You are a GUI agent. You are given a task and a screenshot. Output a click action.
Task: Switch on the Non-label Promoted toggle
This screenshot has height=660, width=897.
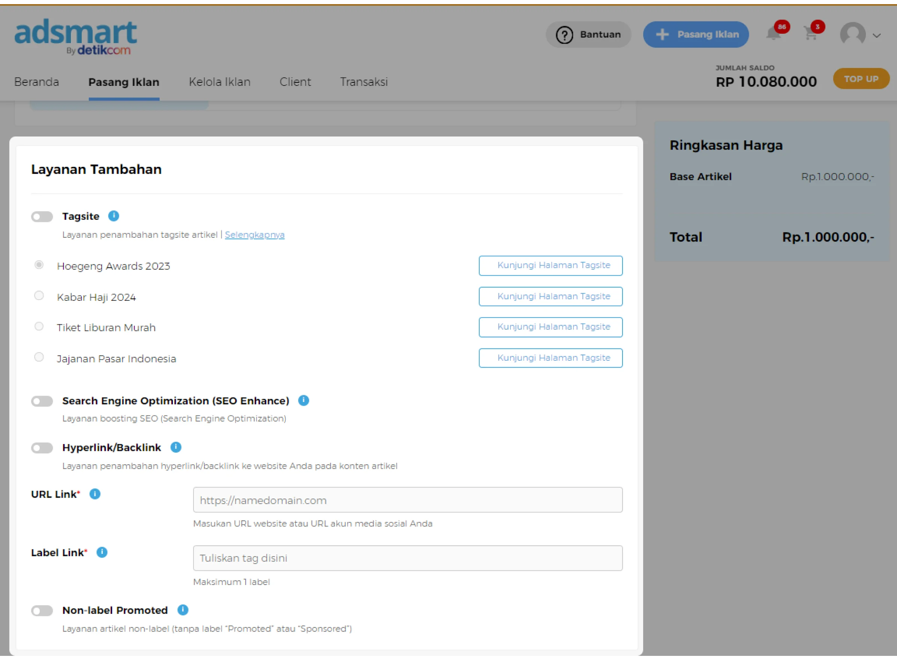pos(42,610)
